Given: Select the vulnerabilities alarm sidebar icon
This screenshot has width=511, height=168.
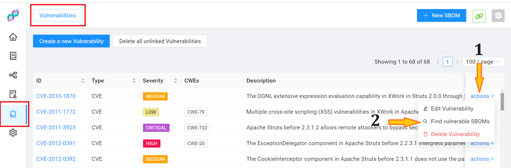Looking at the screenshot, I should pyautogui.click(x=13, y=114).
